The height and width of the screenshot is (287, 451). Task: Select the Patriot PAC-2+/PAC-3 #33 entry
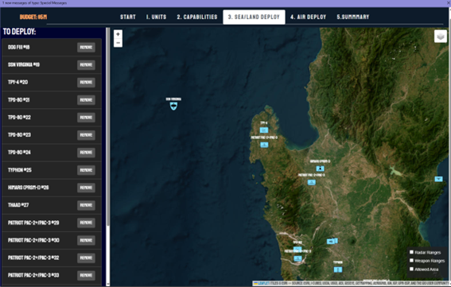tap(52, 275)
